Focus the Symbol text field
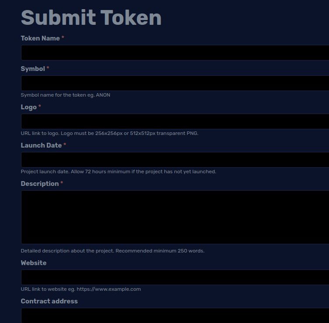Screen dimensions: 329x323 coord(175,83)
